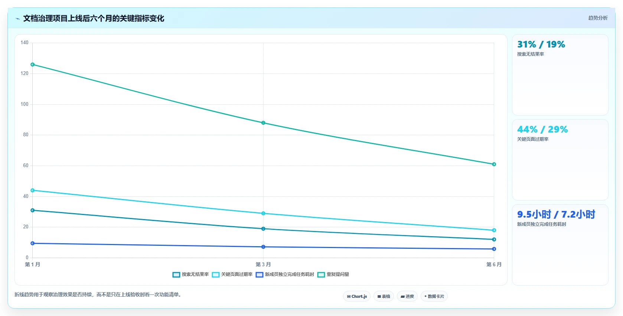Click the 折线趋势用于观察 footer note text

click(x=98, y=295)
